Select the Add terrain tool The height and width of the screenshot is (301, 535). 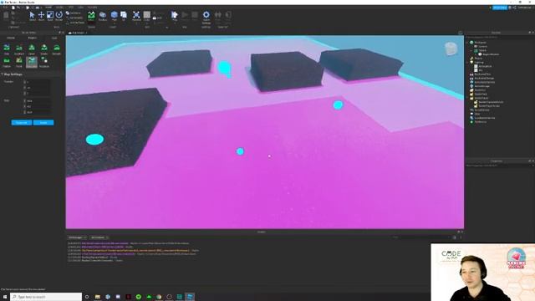click(x=7, y=49)
